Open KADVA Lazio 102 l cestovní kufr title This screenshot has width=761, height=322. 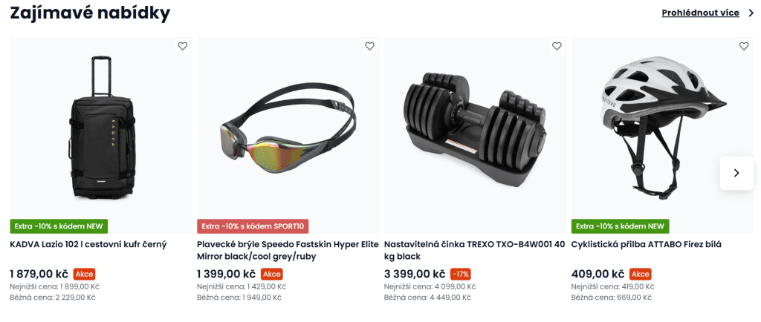[88, 245]
